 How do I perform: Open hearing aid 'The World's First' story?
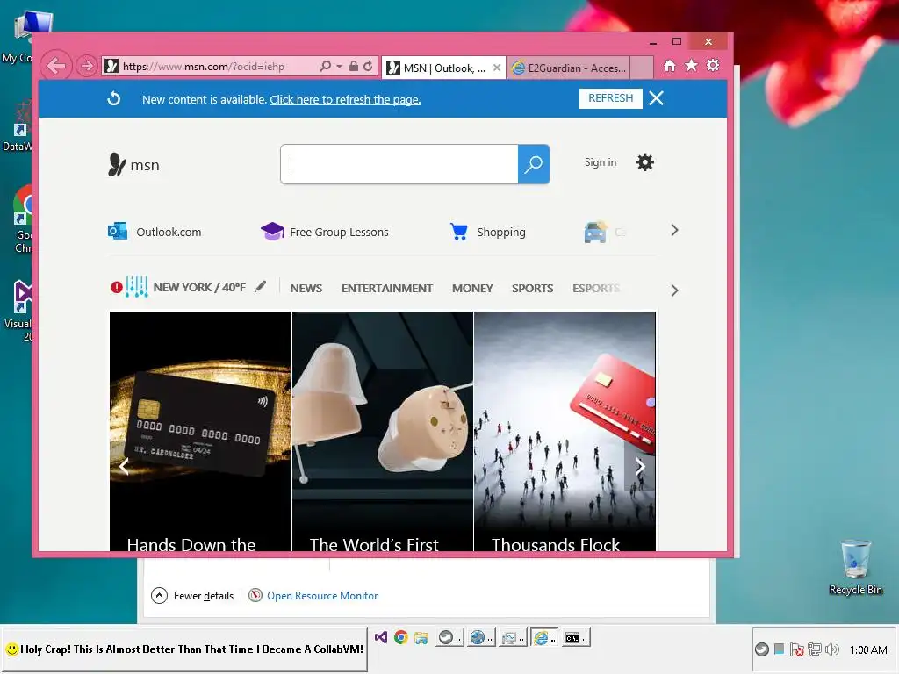(x=383, y=431)
